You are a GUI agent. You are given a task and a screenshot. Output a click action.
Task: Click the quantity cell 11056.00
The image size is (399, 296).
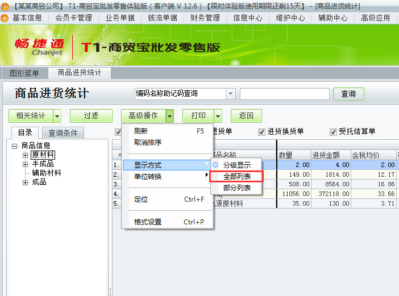294,194
